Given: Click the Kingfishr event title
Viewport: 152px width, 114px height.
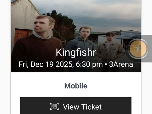Looking at the screenshot, I should [76, 52].
